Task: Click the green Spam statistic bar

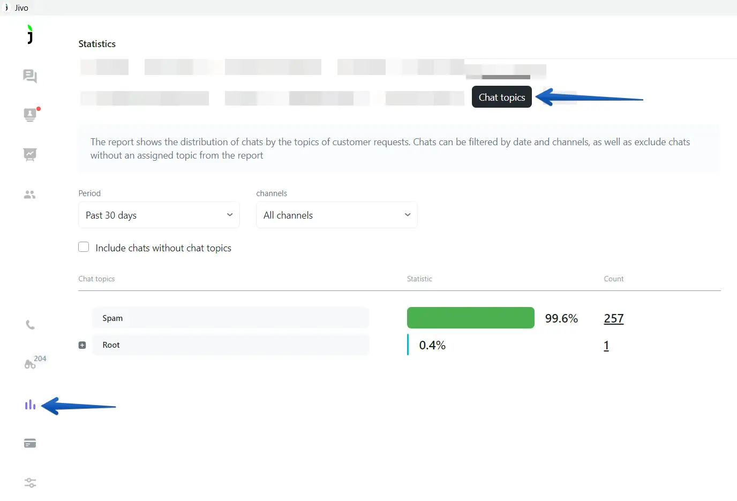Action: click(x=470, y=318)
